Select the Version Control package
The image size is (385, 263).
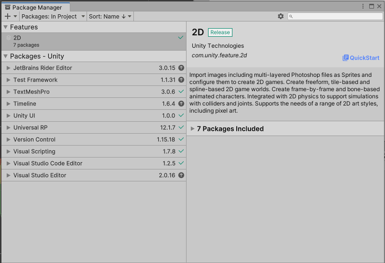pos(94,139)
